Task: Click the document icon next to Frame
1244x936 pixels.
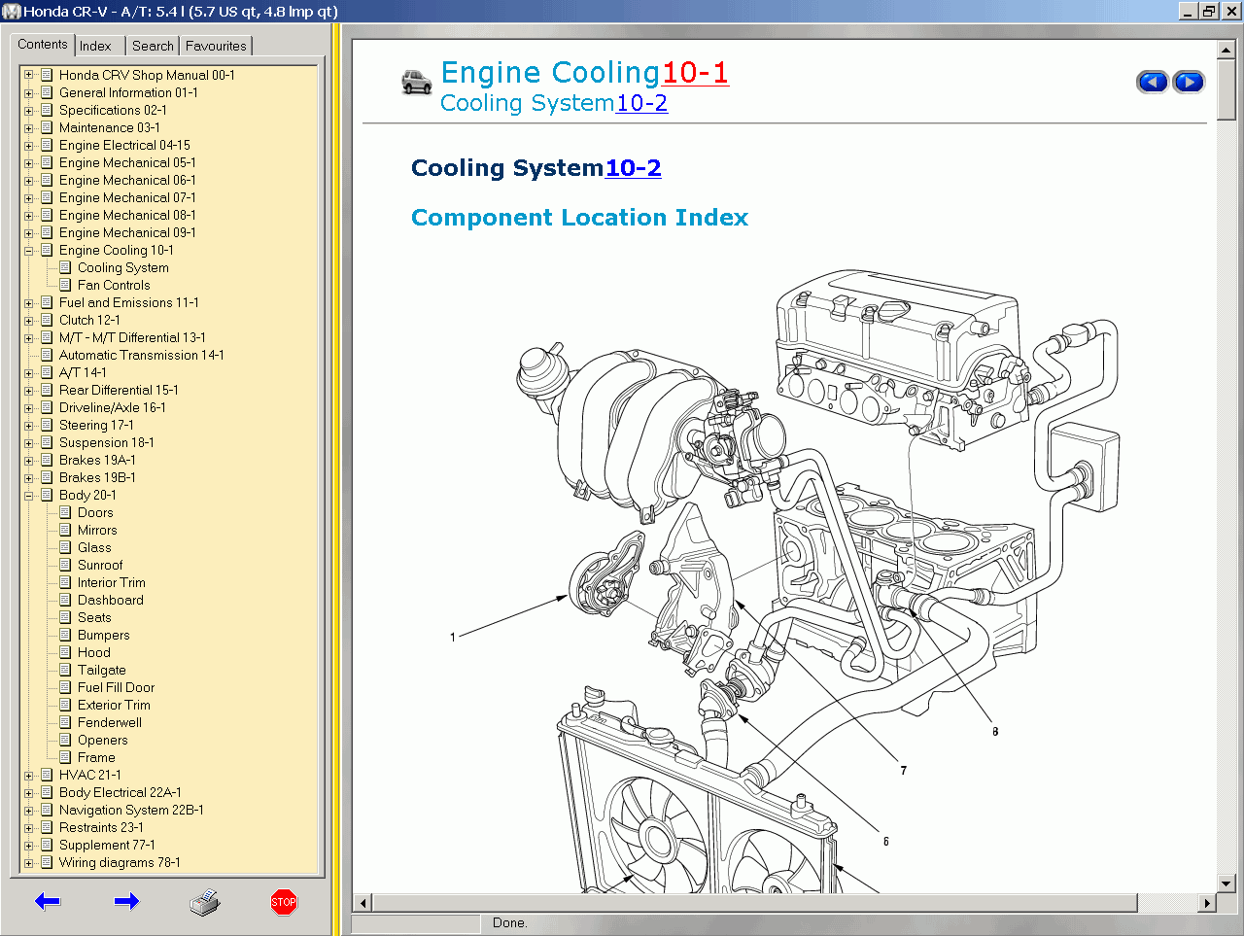Action: pyautogui.click(x=65, y=757)
